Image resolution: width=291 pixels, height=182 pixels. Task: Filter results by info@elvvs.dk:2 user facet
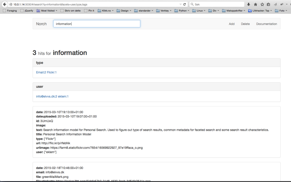[x=47, y=96]
